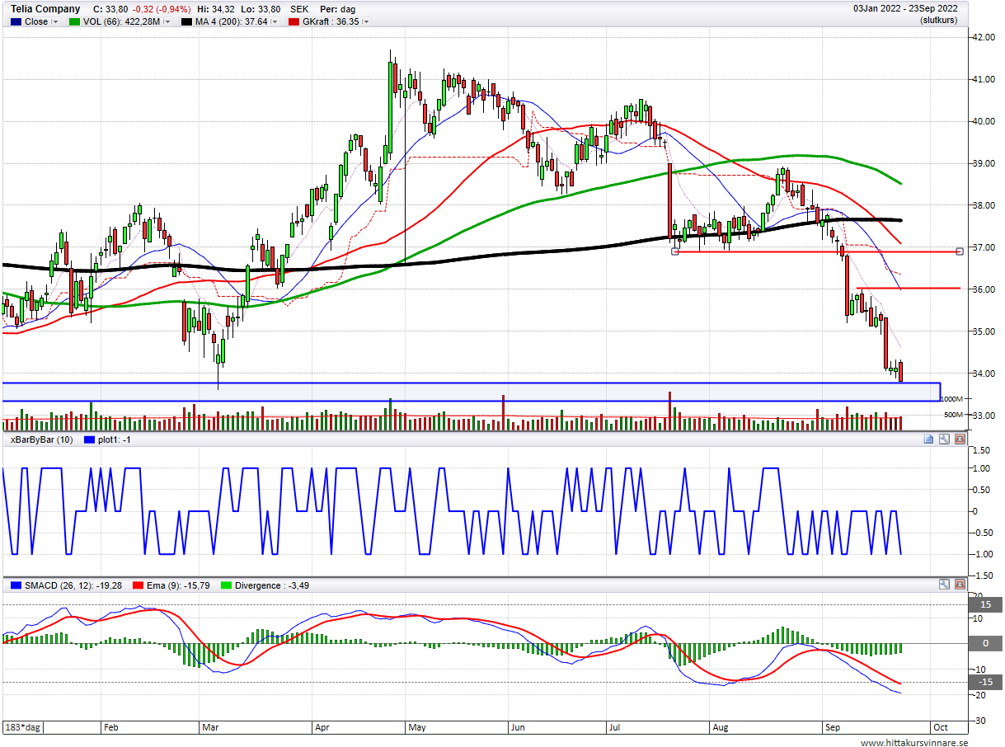This screenshot has height=747, width=1005.
Task: Click the www.hittakursvinnare.se link
Action: point(913,743)
